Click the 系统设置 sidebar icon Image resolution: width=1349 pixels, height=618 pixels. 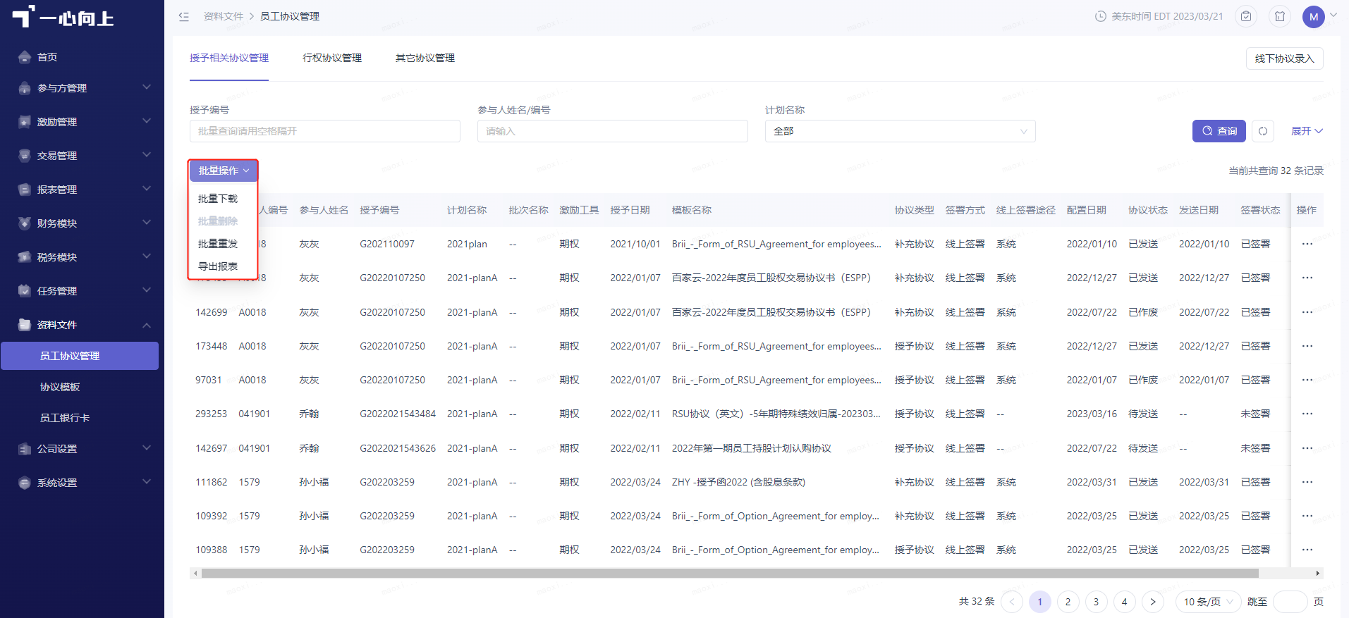[25, 483]
